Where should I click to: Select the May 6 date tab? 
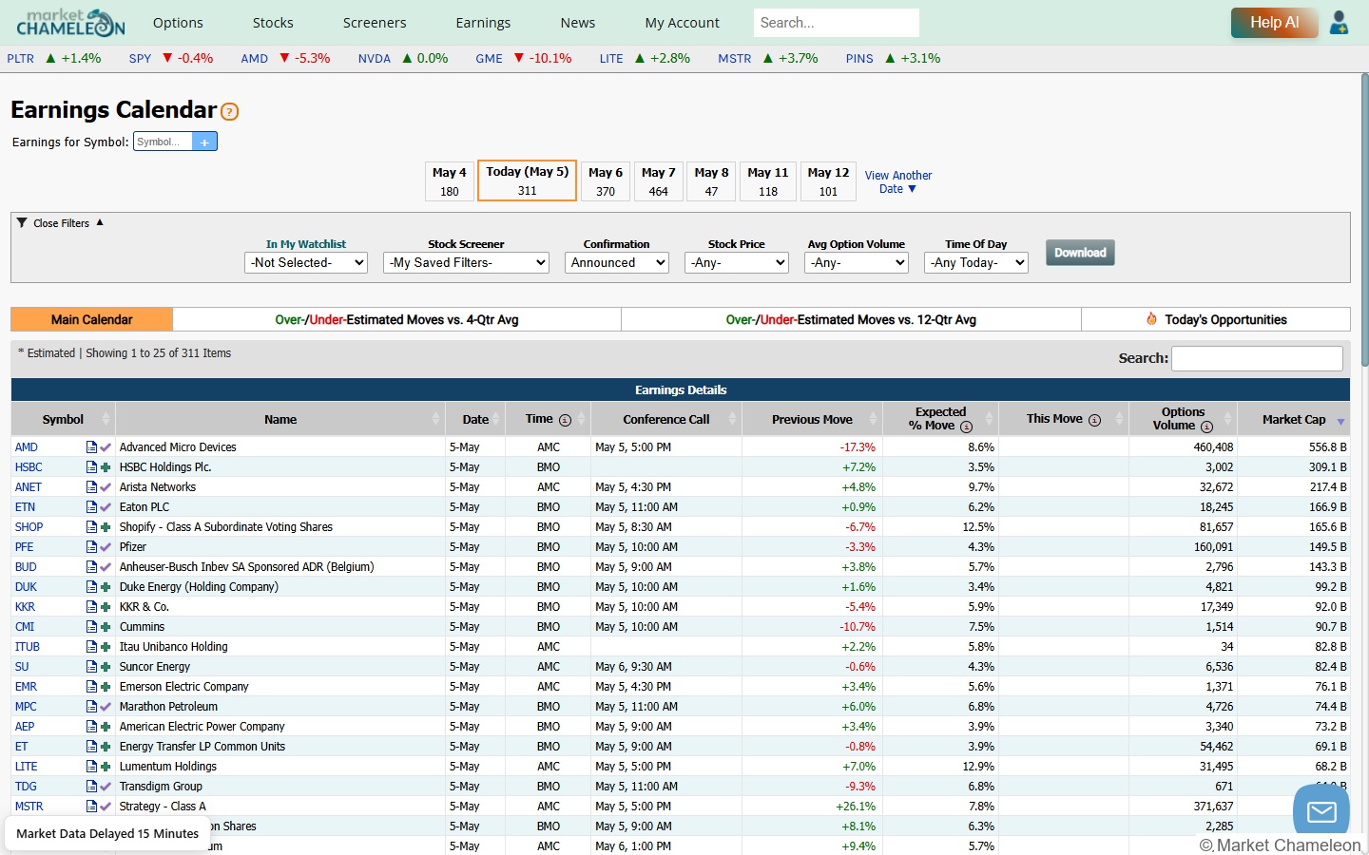(x=606, y=181)
